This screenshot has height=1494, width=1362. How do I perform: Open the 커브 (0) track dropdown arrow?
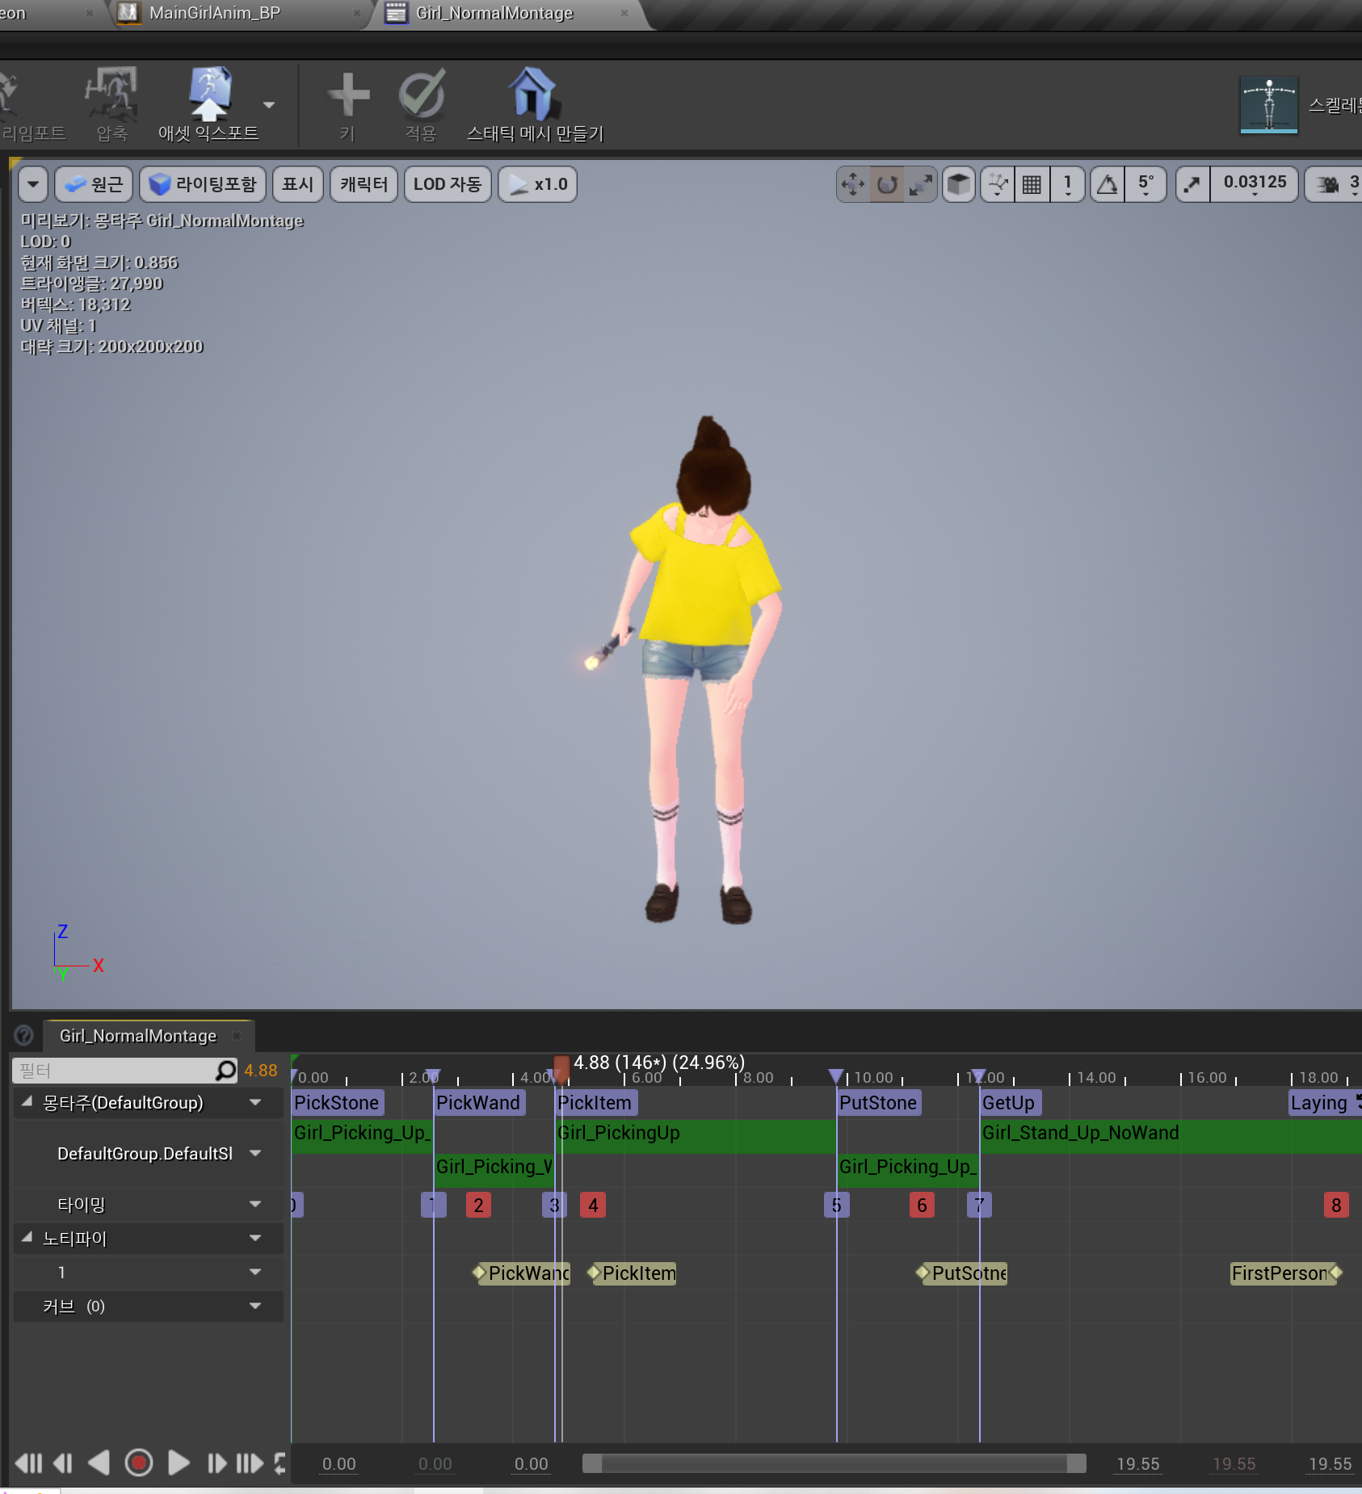256,1307
